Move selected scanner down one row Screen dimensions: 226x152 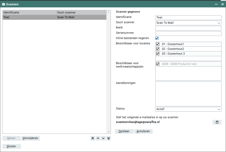click(x=103, y=138)
